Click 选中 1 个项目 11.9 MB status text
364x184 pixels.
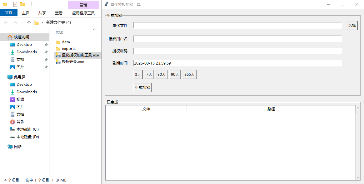click(46, 180)
